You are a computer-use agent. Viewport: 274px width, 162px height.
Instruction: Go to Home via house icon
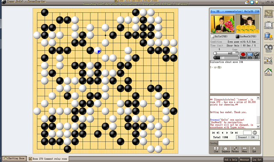point(268,72)
